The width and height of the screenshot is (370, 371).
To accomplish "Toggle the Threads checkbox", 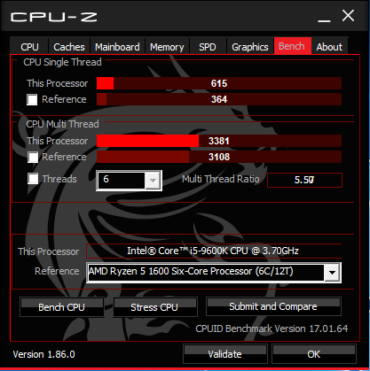I will [33, 179].
